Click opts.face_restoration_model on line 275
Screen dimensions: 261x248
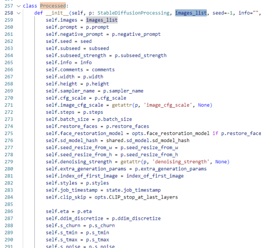click(171, 133)
